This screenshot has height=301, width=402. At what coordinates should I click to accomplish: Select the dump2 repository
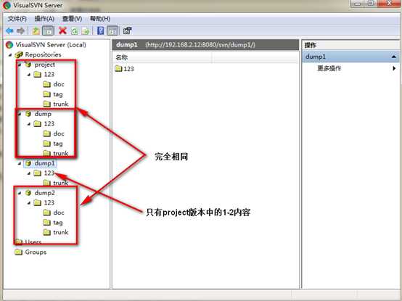coord(44,193)
